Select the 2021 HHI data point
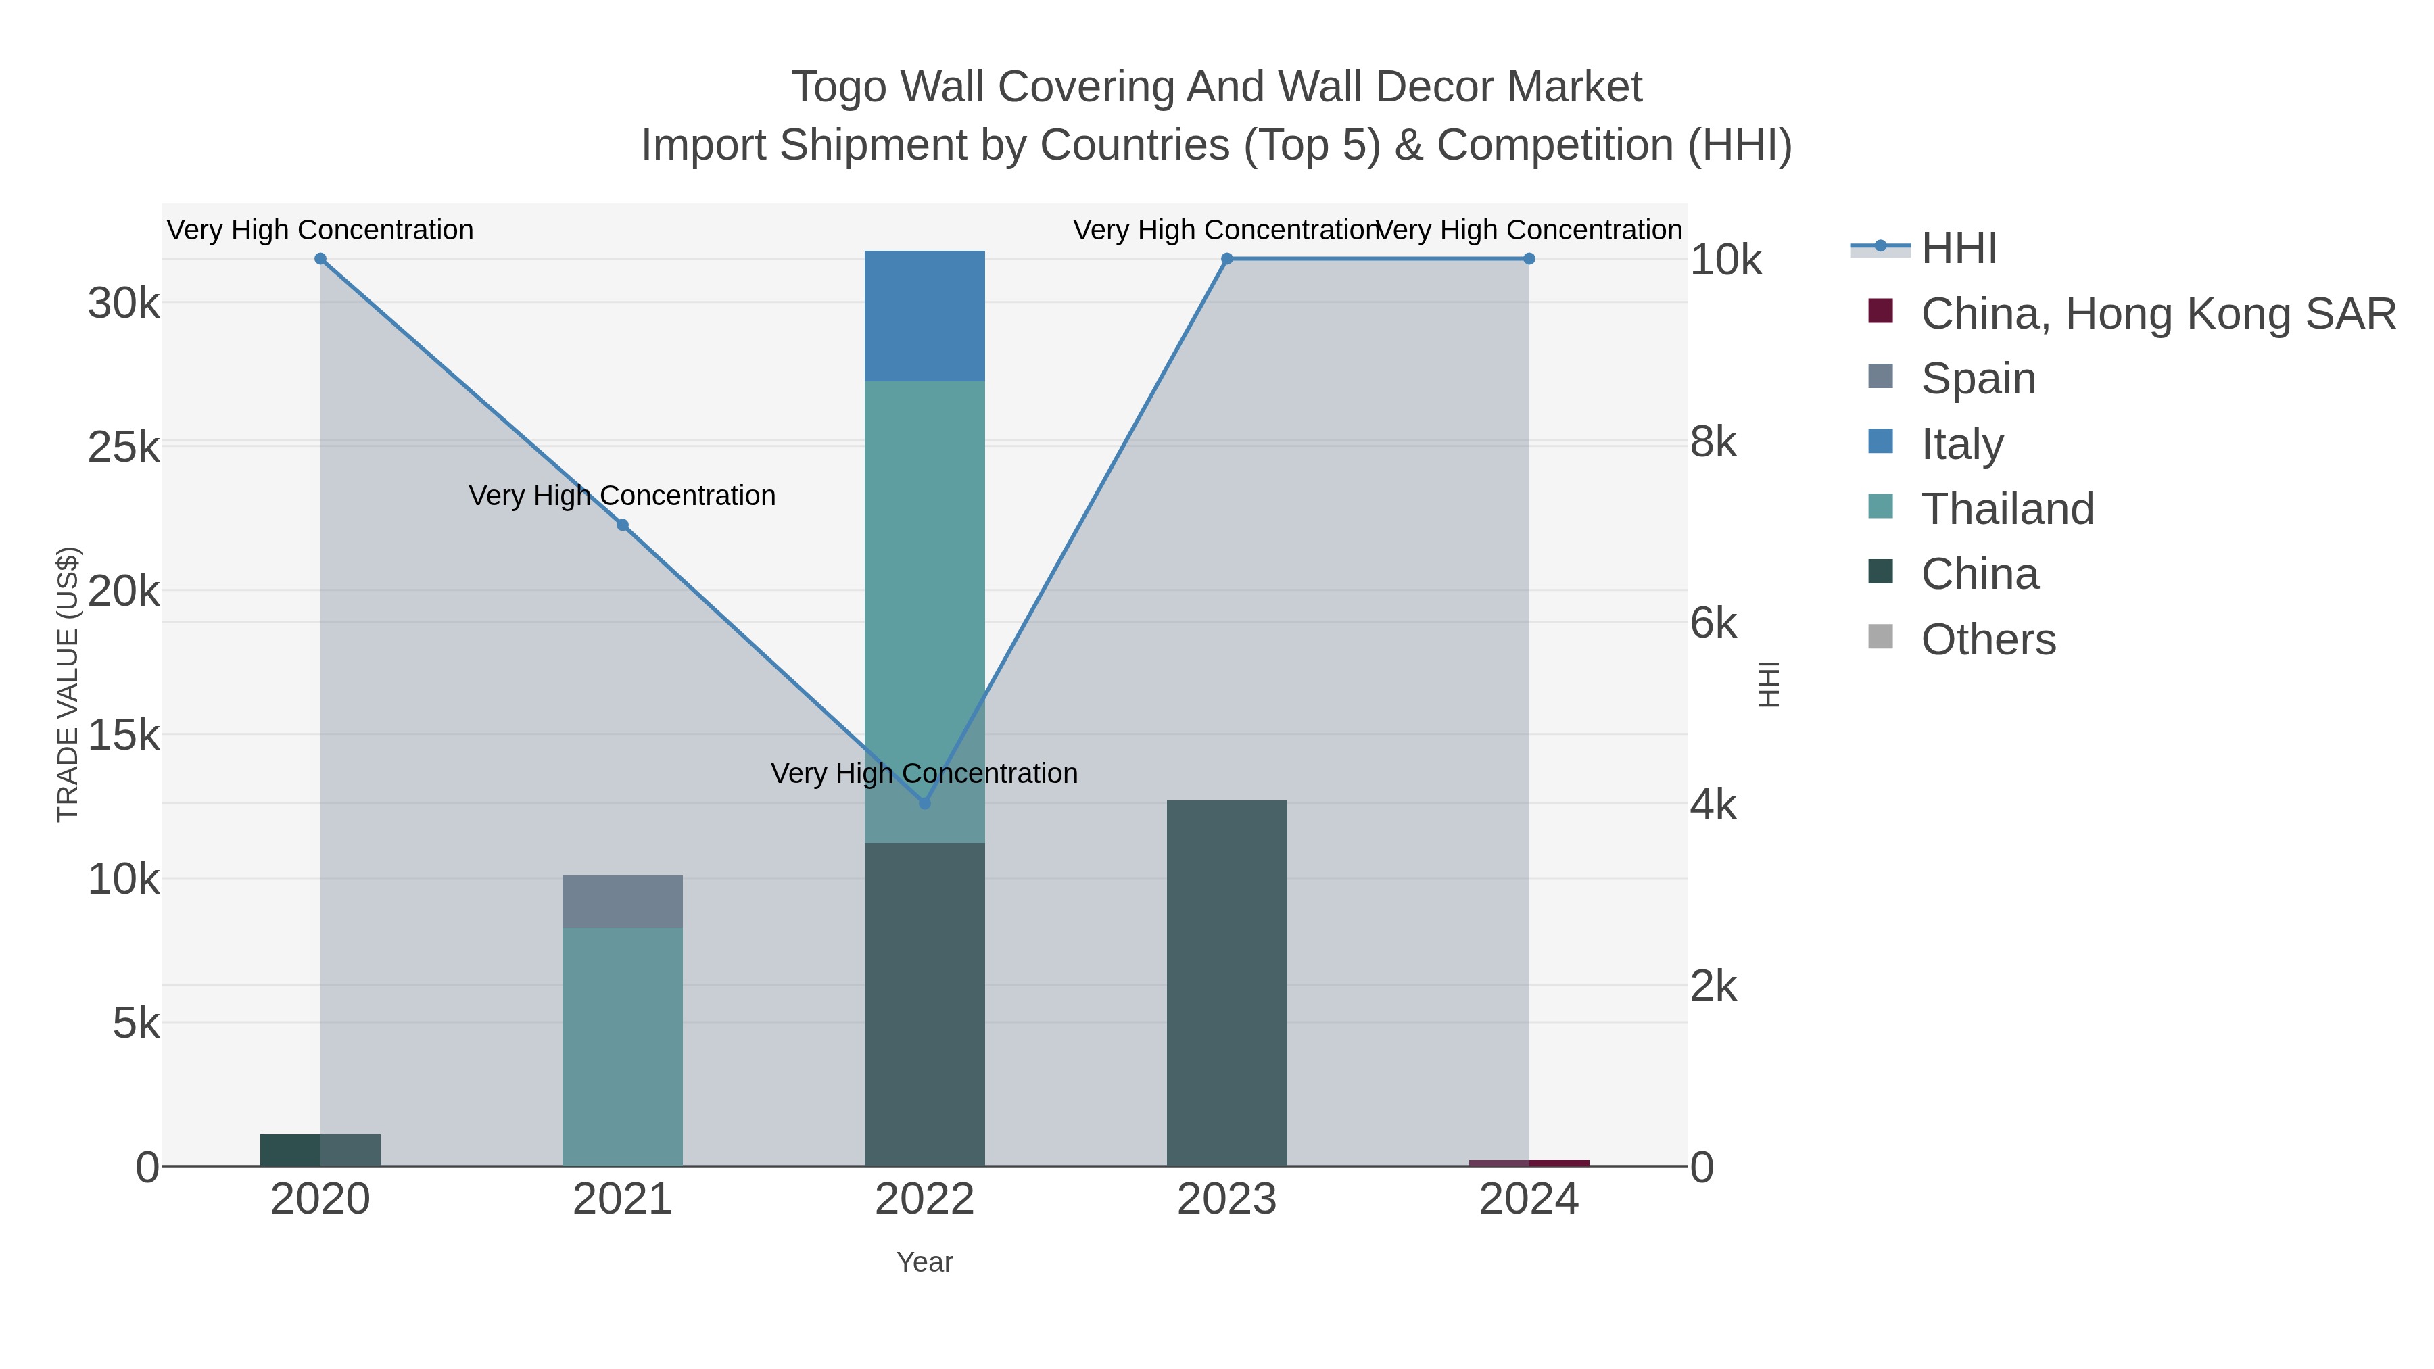This screenshot has width=2434, height=1369. (623, 525)
